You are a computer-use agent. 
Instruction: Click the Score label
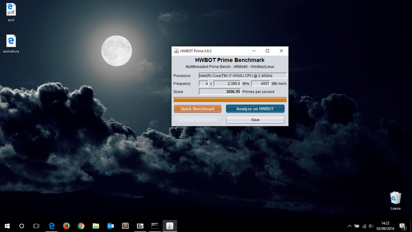(178, 92)
